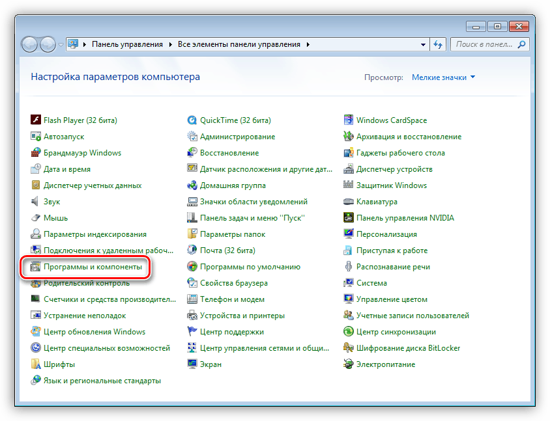Viewport: 550px width, 421px height.
Task: Open the Программы и компоненты link
Action: tap(93, 267)
